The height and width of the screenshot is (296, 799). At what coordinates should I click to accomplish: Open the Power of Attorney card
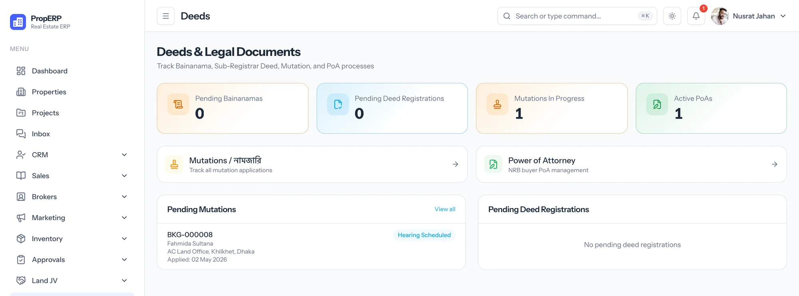click(631, 164)
